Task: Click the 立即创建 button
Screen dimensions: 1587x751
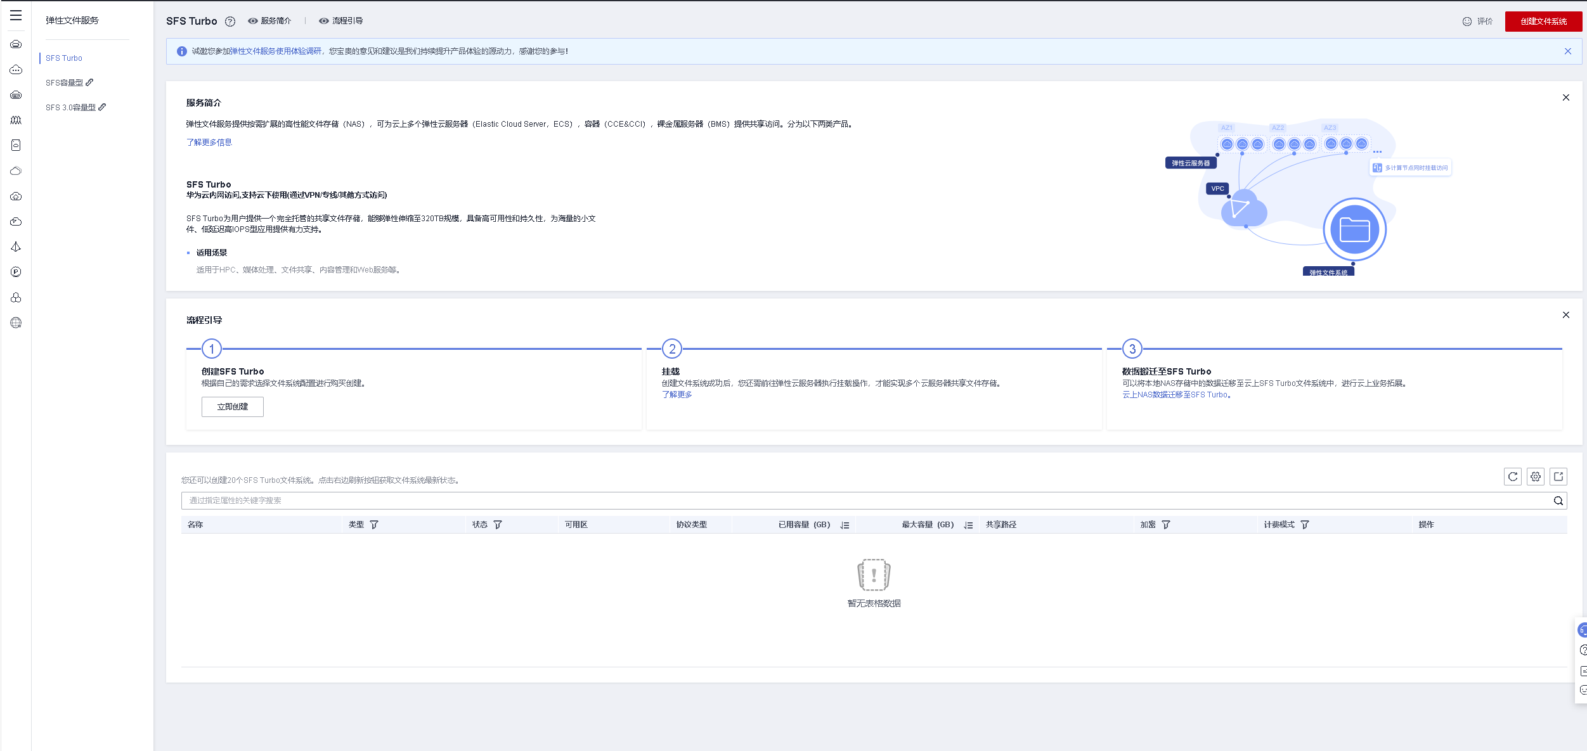Action: click(232, 407)
